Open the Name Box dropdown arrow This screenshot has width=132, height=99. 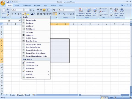point(19,21)
